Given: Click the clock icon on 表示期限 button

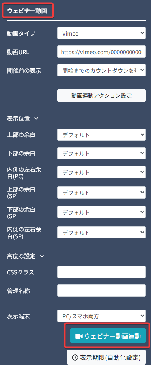Looking at the screenshot, I should pyautogui.click(x=75, y=357).
